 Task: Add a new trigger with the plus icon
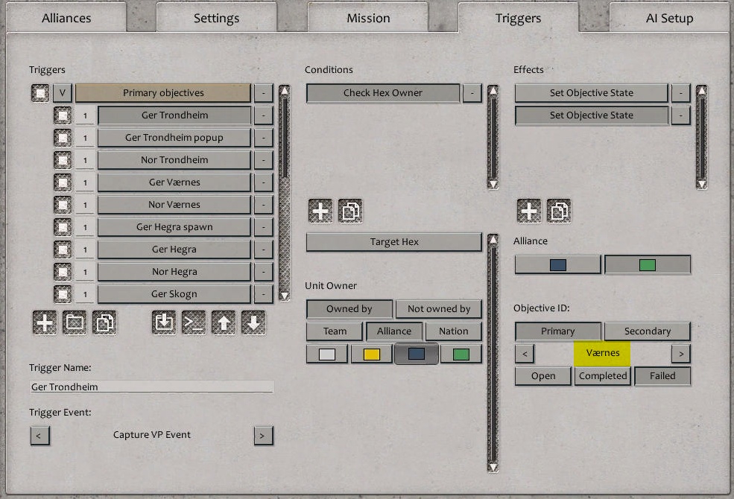click(x=45, y=322)
